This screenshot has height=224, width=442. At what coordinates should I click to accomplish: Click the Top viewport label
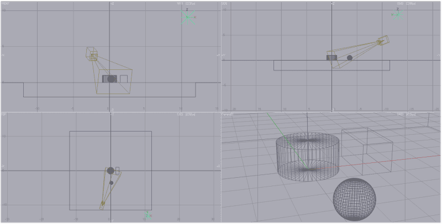coord(4,114)
